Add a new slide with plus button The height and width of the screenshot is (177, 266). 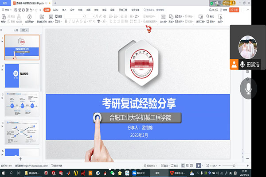click(20, 159)
